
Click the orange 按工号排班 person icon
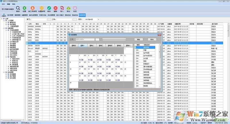[33, 8]
